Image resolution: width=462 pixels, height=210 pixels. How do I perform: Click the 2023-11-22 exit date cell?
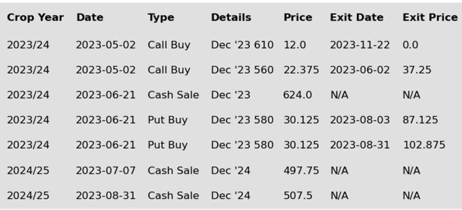(x=360, y=45)
